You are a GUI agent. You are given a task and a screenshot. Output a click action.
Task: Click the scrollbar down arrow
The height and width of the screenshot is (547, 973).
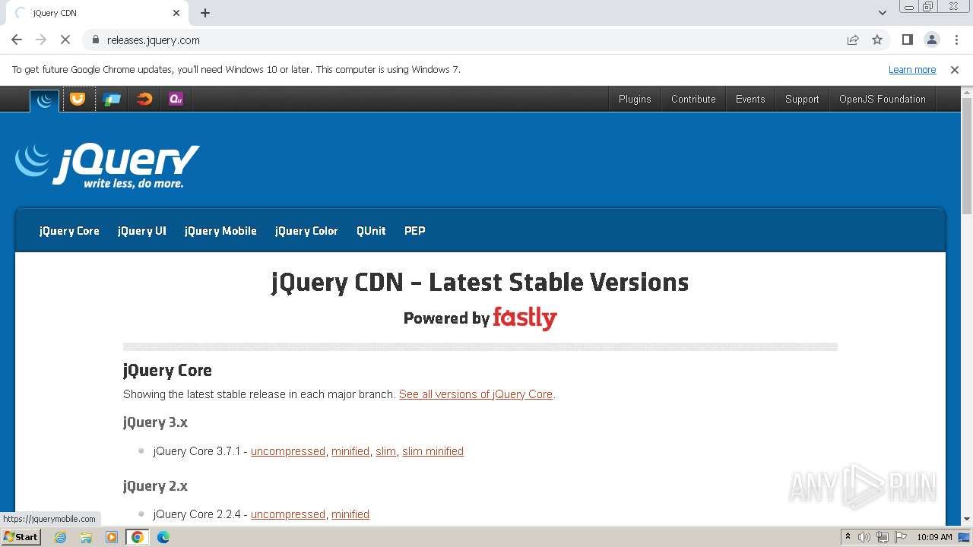(967, 520)
